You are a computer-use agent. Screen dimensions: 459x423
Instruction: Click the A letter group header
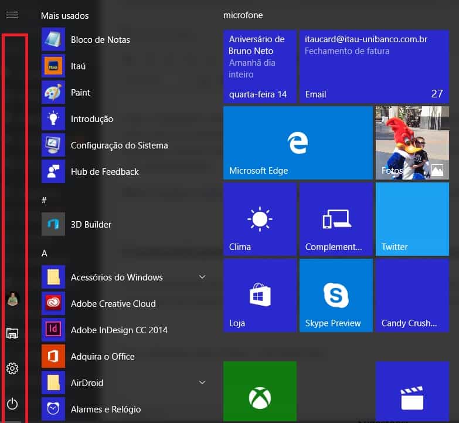click(44, 253)
